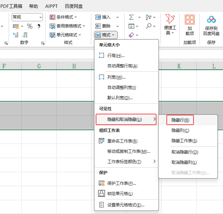Select AutoFit Row Height (自动调整行高)
The image size is (223, 214).
point(126,66)
